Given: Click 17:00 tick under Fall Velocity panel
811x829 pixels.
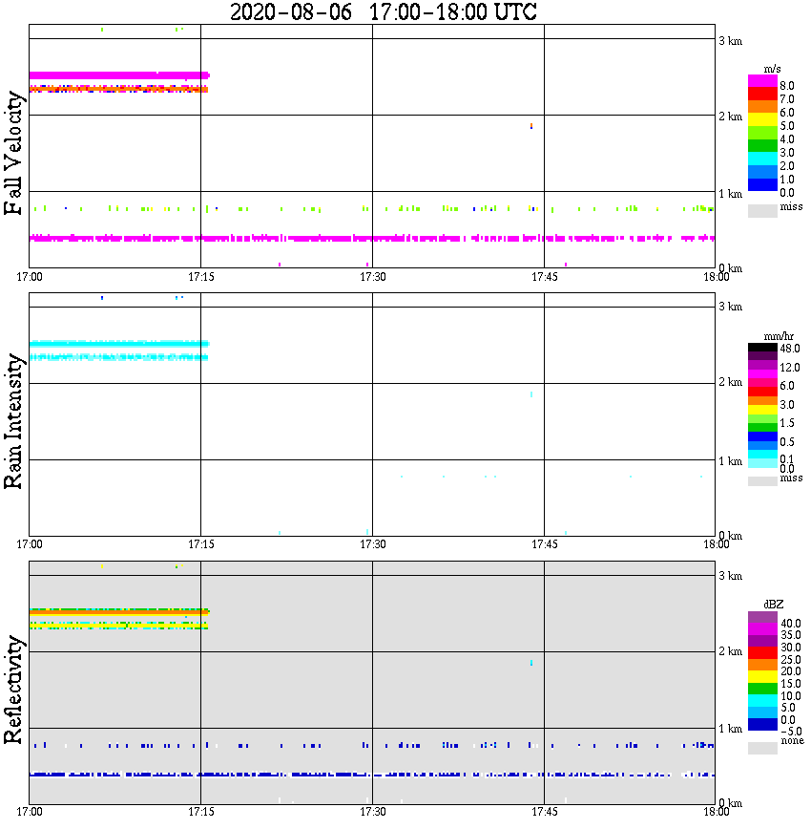Looking at the screenshot, I should pos(30,277).
